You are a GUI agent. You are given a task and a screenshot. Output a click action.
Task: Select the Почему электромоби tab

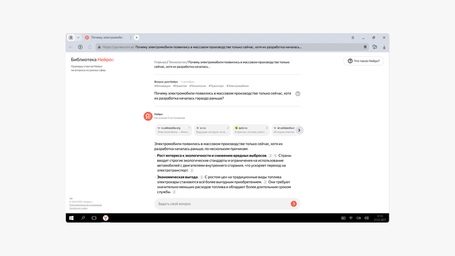pos(106,38)
